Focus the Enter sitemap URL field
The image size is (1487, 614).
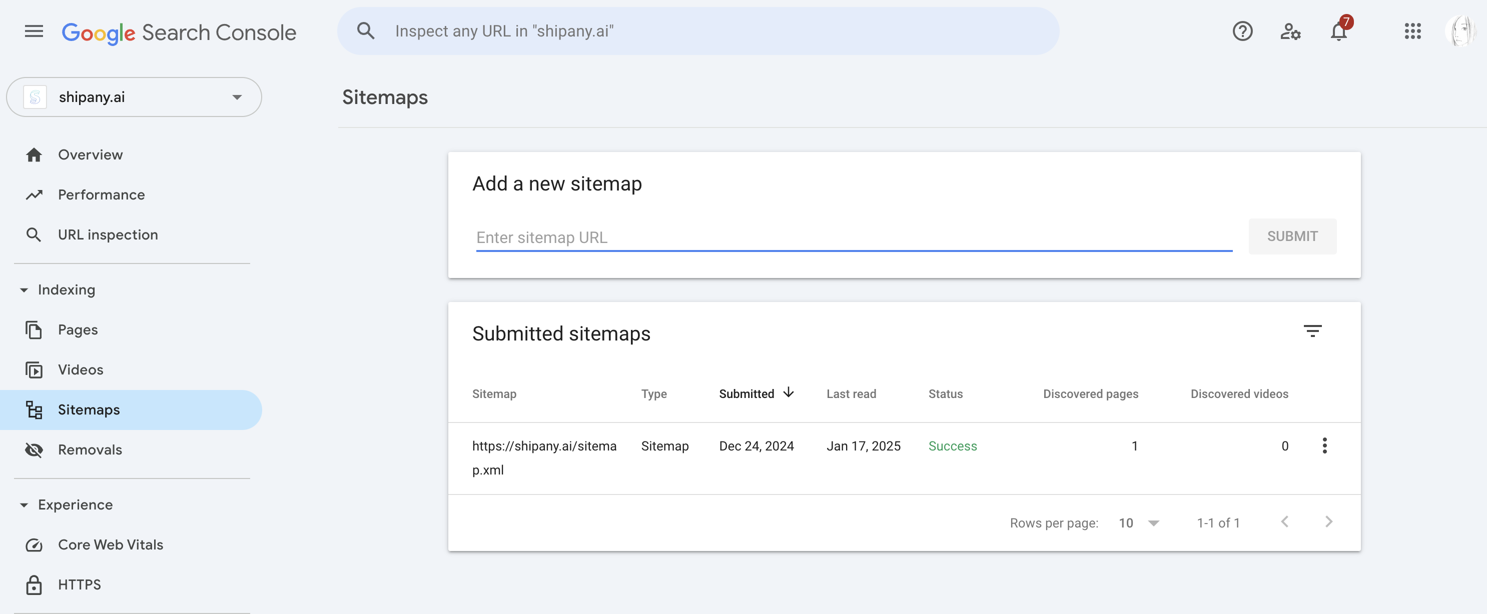pos(853,238)
